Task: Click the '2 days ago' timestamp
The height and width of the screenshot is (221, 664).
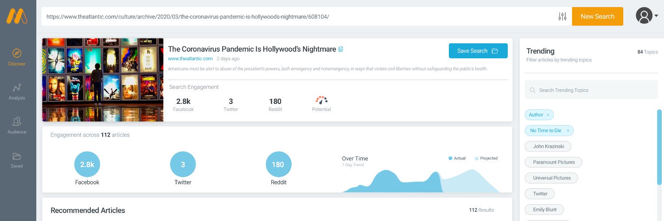Action: point(228,58)
